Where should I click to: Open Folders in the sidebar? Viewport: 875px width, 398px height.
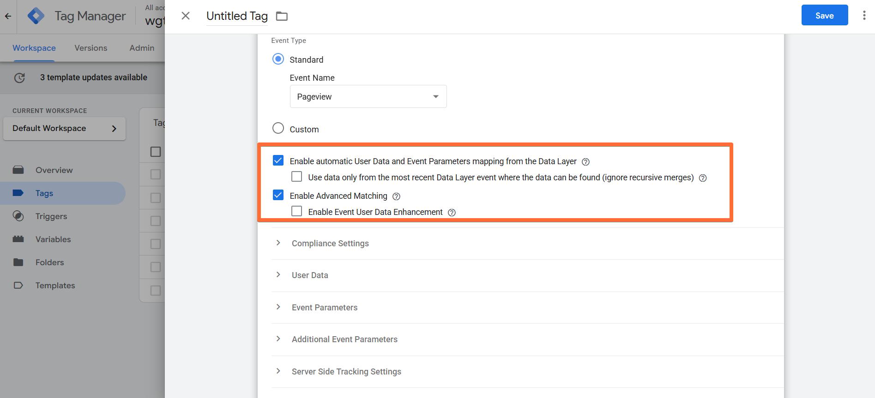[x=50, y=262]
